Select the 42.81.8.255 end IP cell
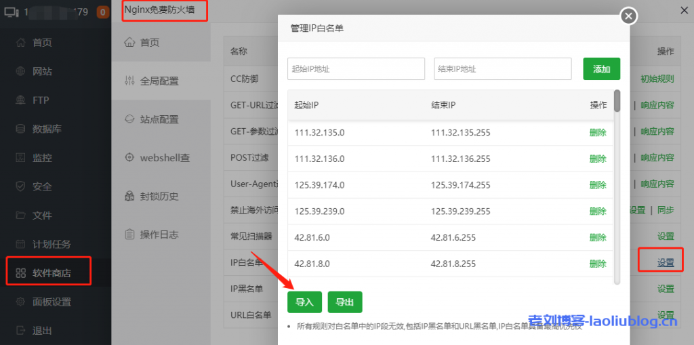The image size is (694, 345). click(453, 264)
